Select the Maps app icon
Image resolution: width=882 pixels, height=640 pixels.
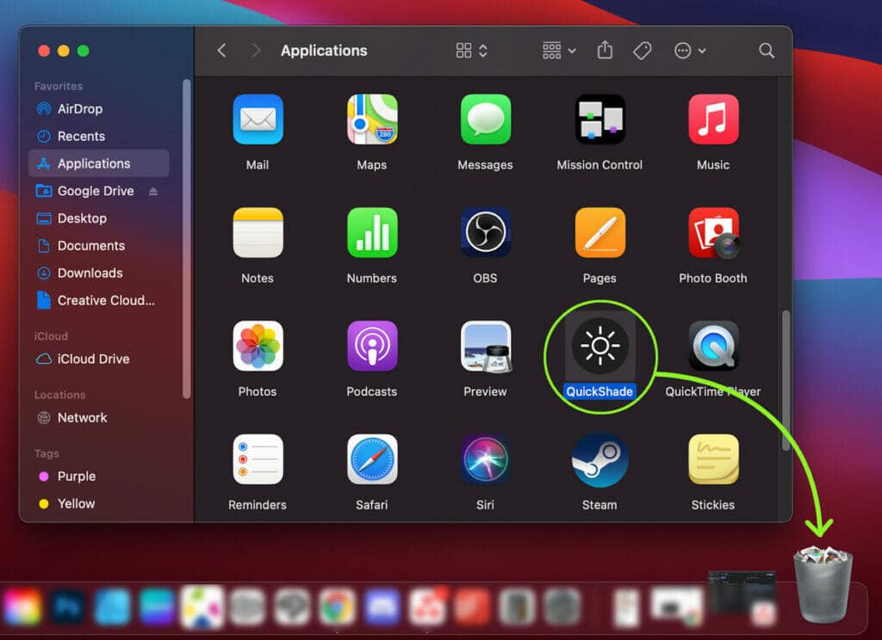[372, 120]
